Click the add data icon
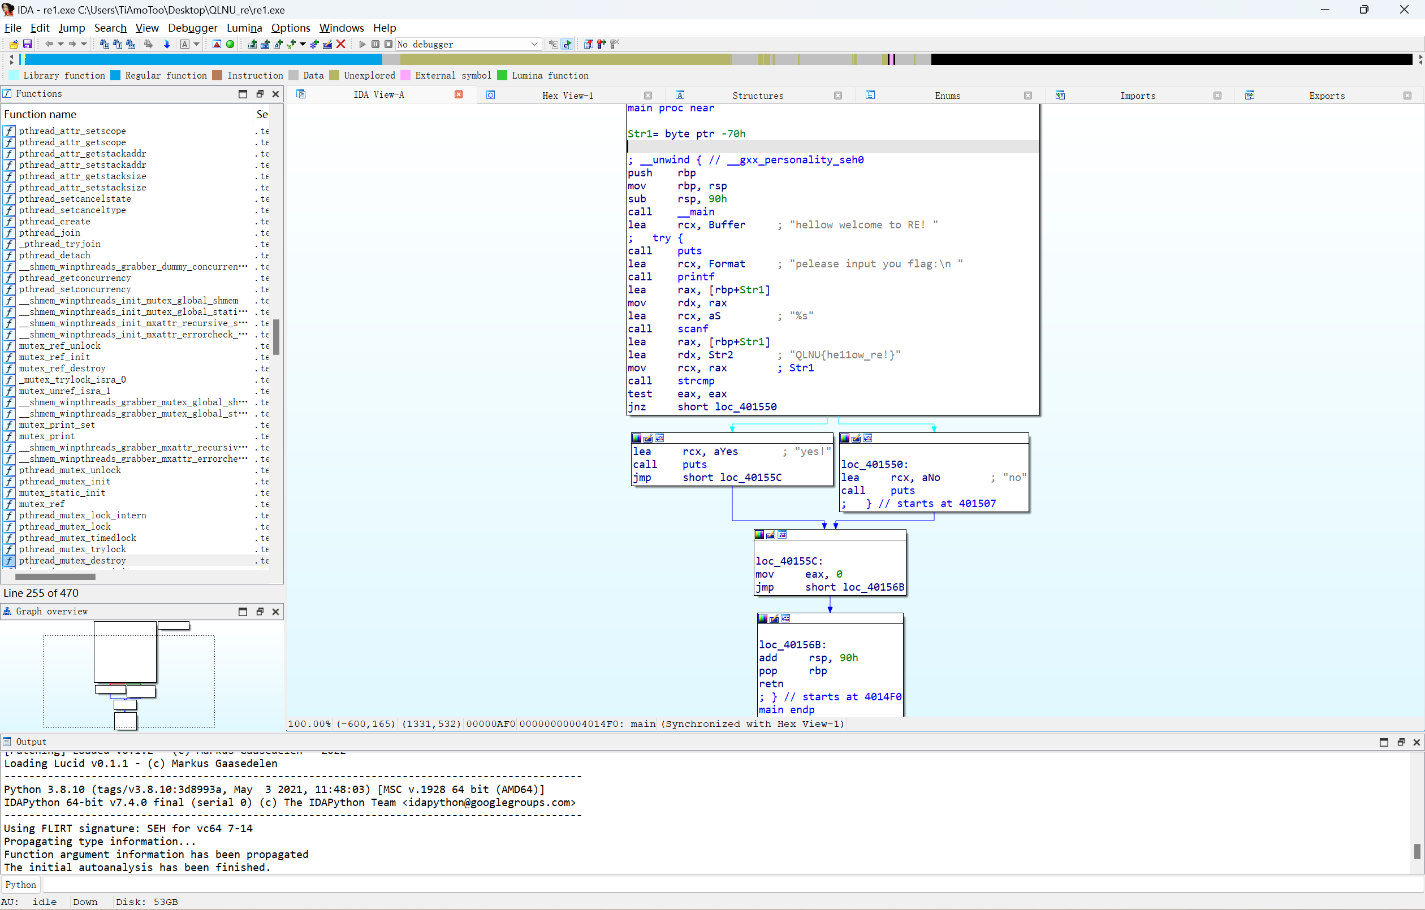1425x910 pixels. click(265, 44)
